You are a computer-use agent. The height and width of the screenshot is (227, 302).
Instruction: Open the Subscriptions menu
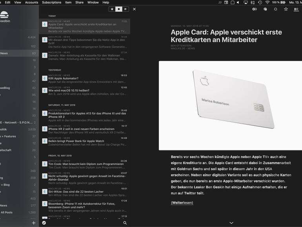point(52,2)
